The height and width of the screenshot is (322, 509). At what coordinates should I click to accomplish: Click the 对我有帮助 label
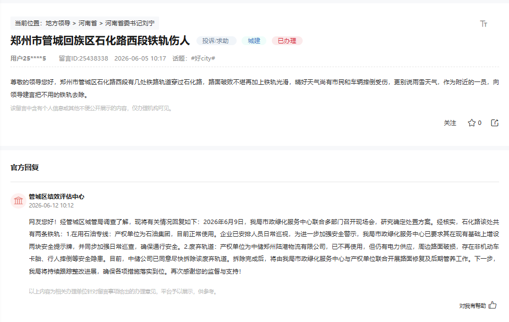pyautogui.click(x=472, y=306)
